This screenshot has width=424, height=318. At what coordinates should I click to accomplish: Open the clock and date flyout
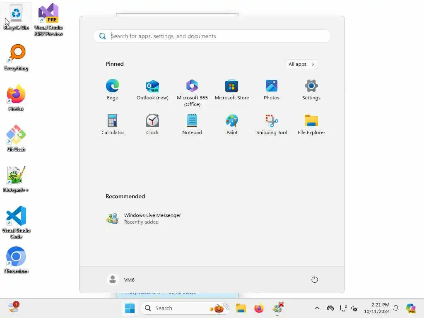(x=376, y=308)
